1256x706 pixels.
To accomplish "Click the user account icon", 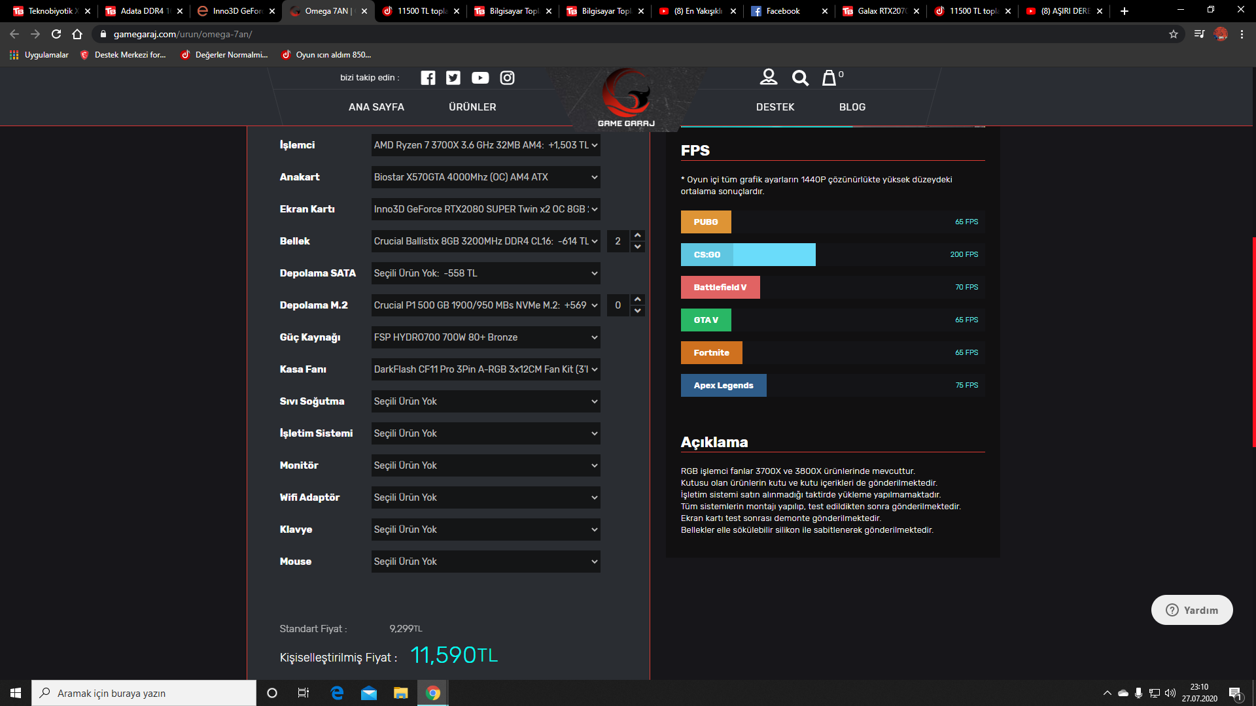I will click(769, 77).
